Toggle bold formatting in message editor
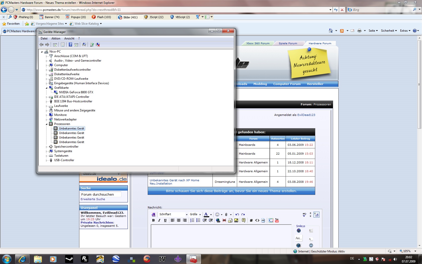Image resolution: width=422 pixels, height=264 pixels. [x=153, y=220]
